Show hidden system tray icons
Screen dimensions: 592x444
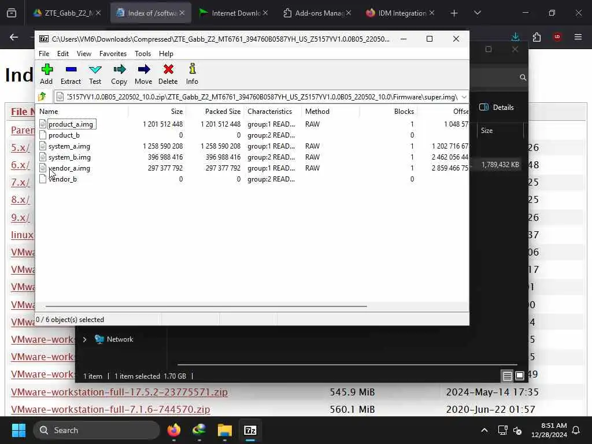tap(484, 430)
